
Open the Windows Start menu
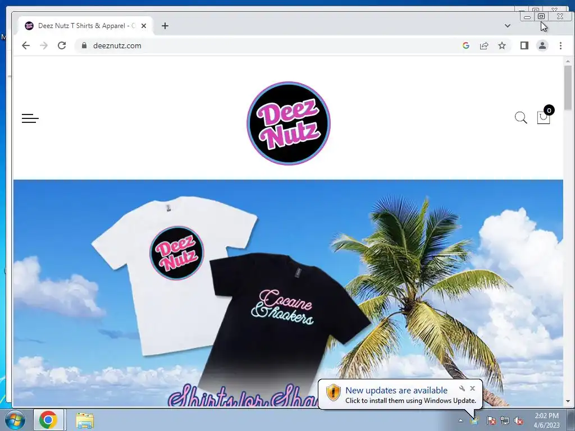[x=15, y=420]
